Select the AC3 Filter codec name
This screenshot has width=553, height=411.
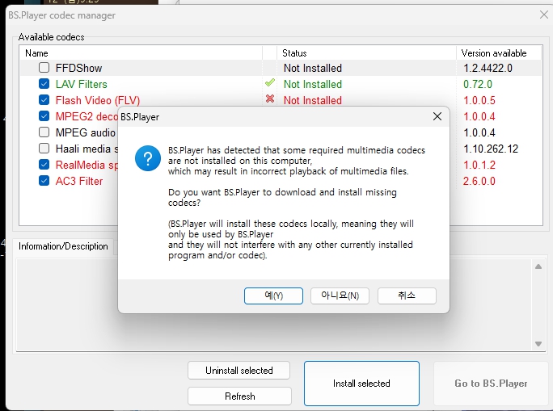[x=79, y=181]
